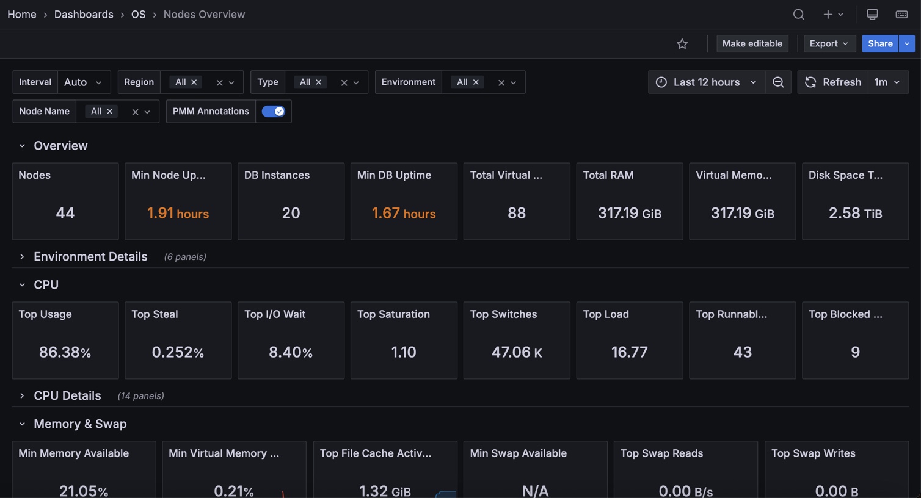
Task: Open the Export menu
Action: tap(828, 43)
